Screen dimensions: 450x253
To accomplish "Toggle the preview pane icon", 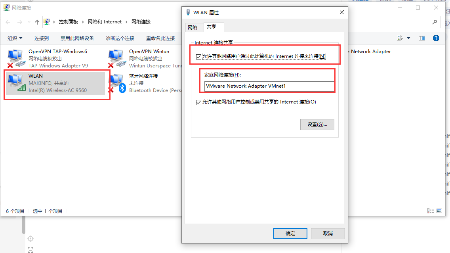I will [x=421, y=38].
